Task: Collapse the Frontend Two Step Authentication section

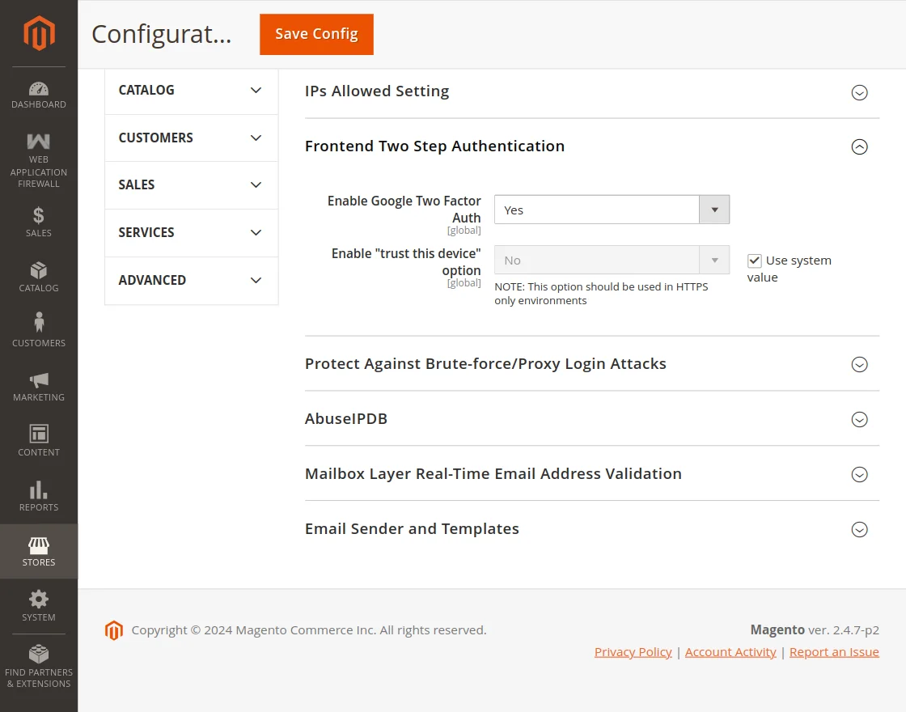Action: [x=859, y=146]
